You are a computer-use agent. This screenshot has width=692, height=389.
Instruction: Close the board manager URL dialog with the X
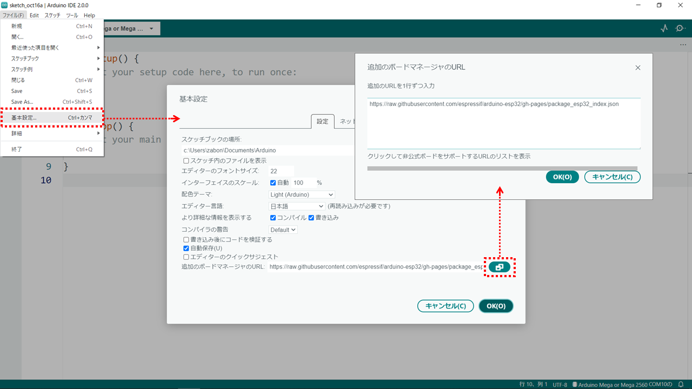click(x=638, y=67)
